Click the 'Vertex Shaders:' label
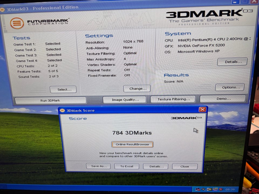This screenshot has width=259, height=194. click(x=101, y=65)
